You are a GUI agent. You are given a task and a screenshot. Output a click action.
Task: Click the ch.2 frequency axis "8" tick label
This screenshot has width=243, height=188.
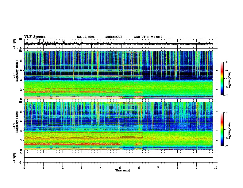pos(21,112)
